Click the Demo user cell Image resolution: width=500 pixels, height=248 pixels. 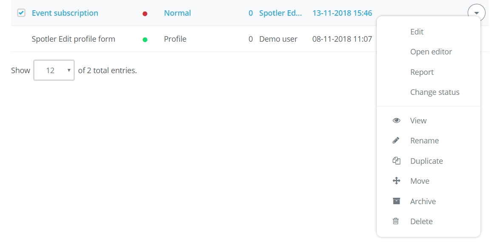point(278,39)
